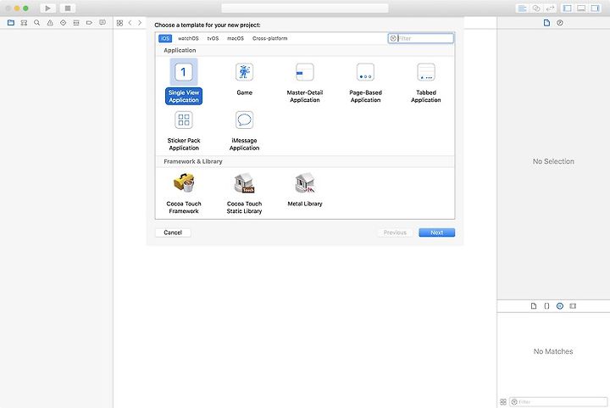Choose the Master-Detail Application template
The image size is (610, 408).
coord(305,82)
